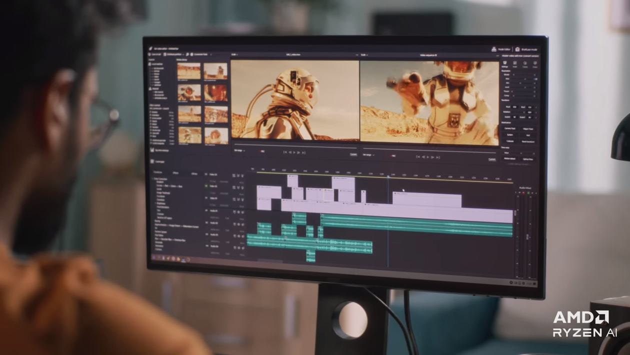630x355 pixels.
Task: Click the ScaleX input field
Action: [514, 117]
